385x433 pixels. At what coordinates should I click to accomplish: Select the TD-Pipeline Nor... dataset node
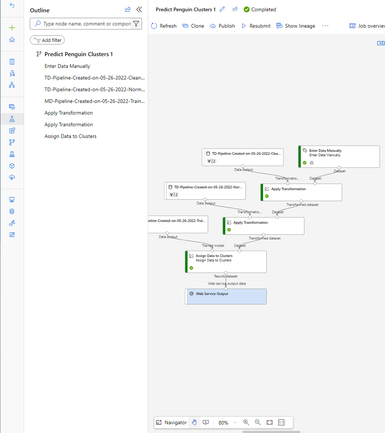coord(205,191)
